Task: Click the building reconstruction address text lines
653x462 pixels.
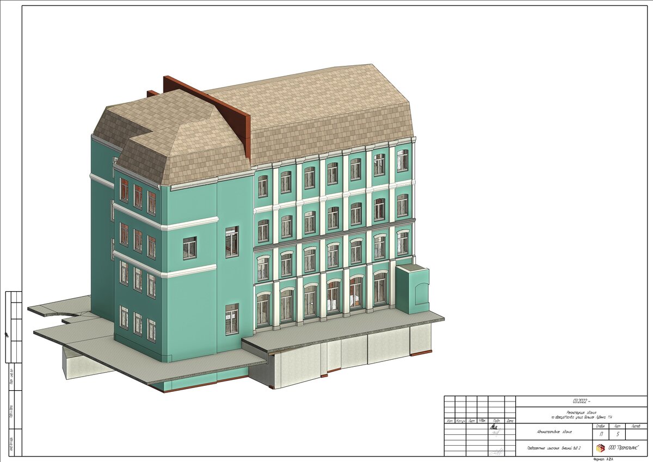Action: pos(582,415)
